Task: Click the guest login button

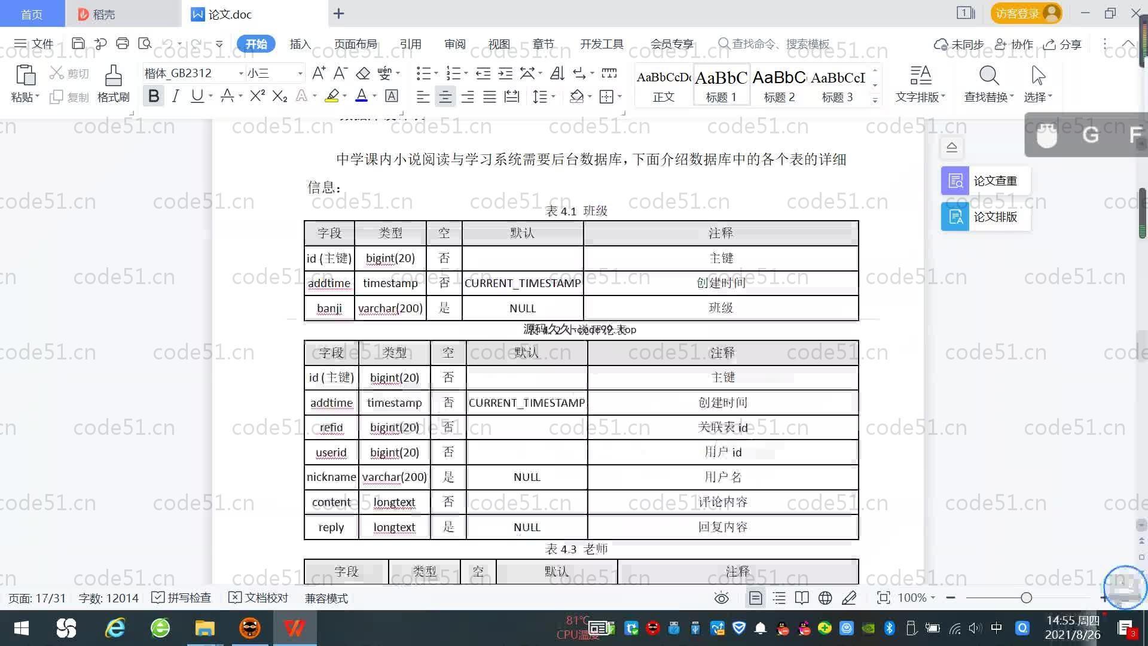Action: pyautogui.click(x=1026, y=13)
